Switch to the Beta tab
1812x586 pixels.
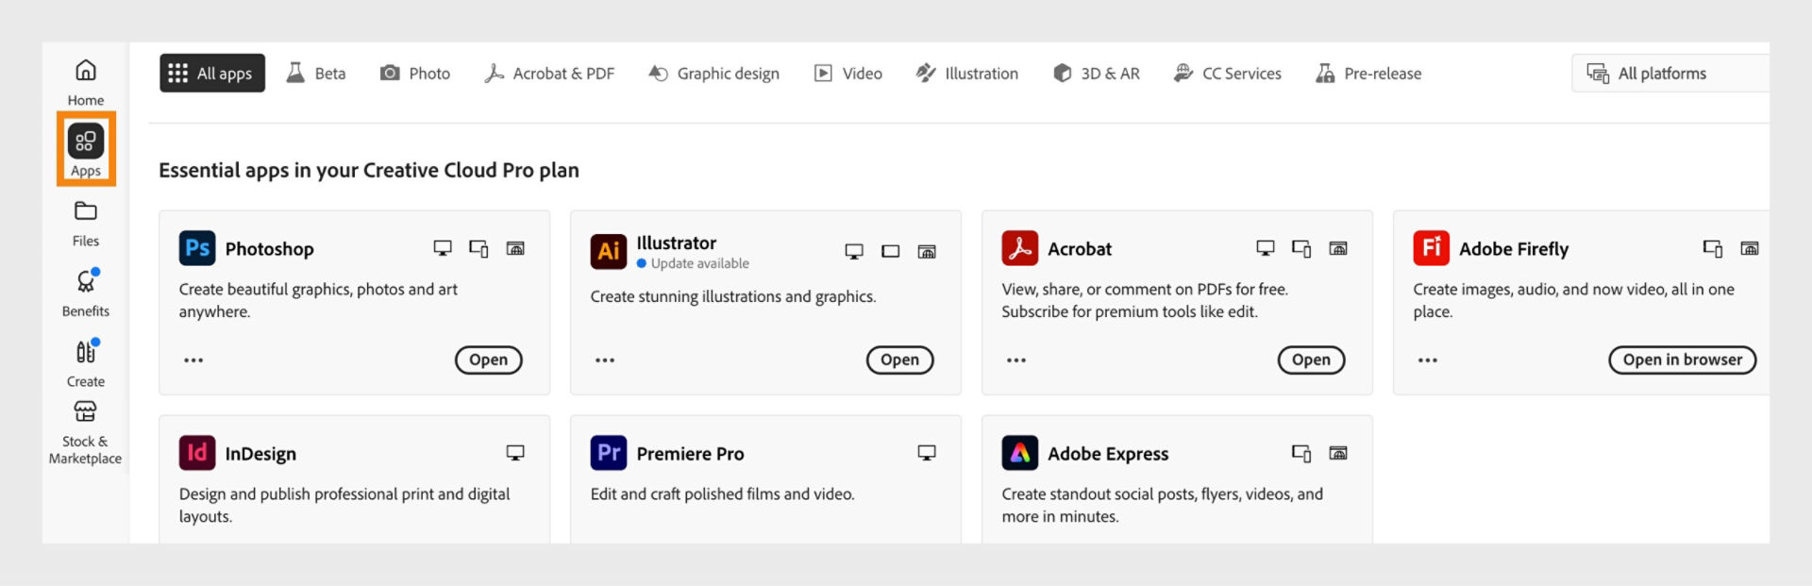[x=316, y=73]
